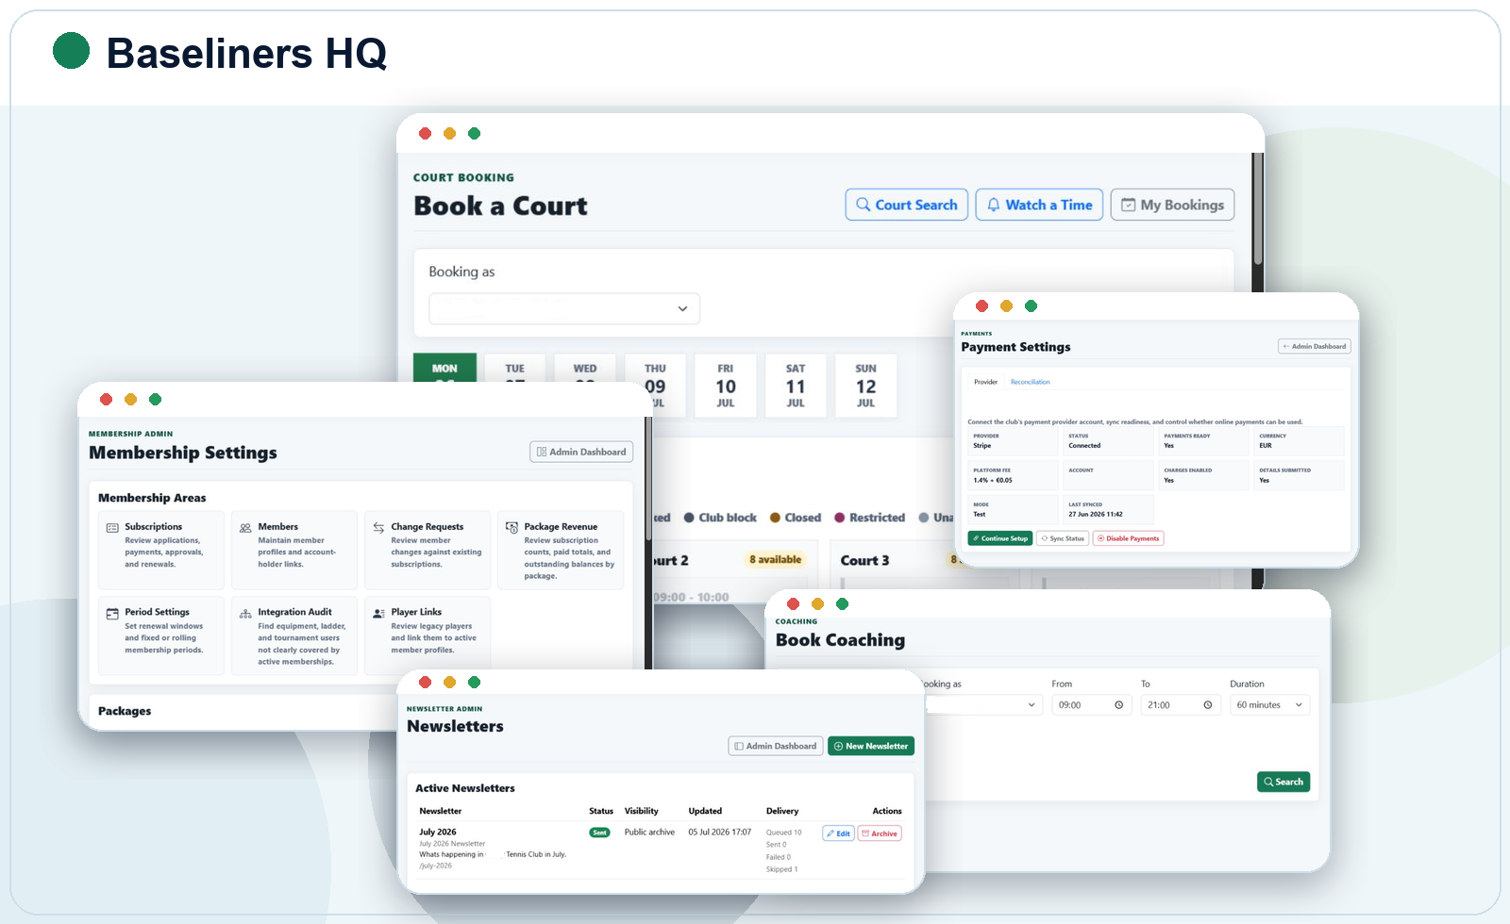Click the Court 3 heading
This screenshot has width=1510, height=924.
865,560
